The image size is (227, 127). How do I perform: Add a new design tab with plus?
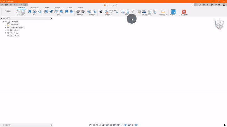(x=196, y=5)
